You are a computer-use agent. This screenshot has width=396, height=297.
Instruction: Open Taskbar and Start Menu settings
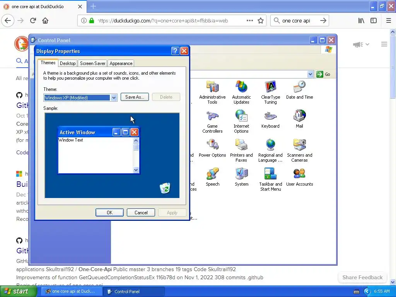pyautogui.click(x=270, y=179)
